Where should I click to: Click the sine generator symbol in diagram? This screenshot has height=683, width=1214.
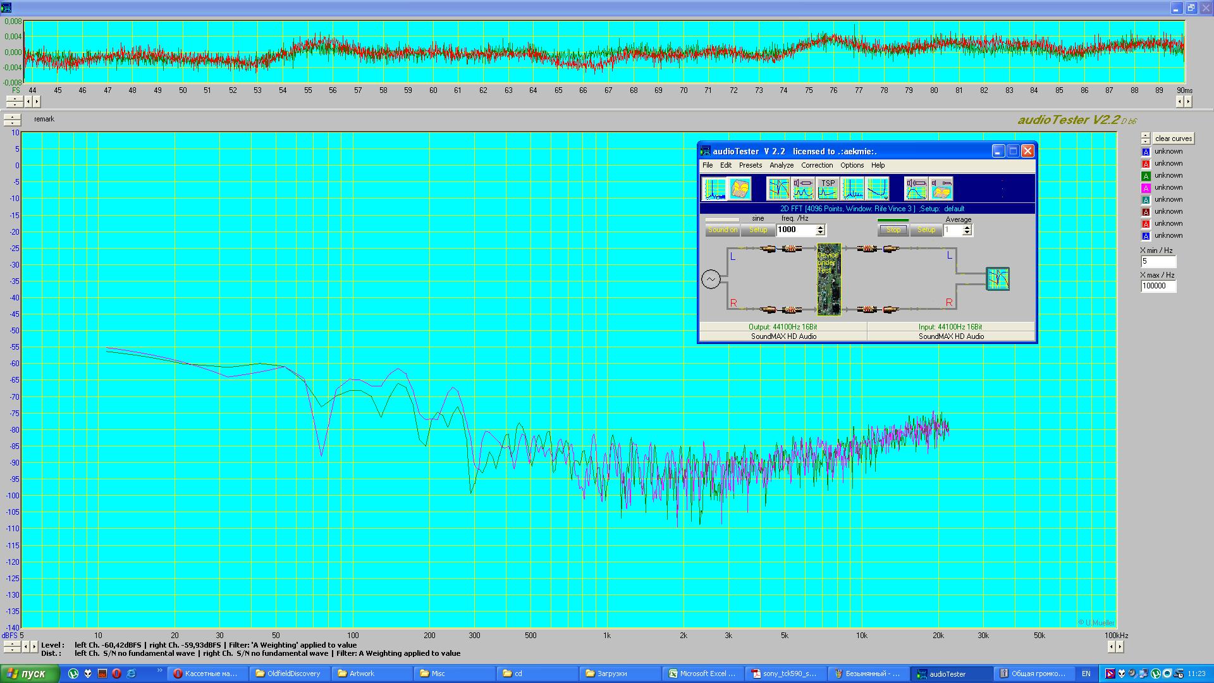(x=711, y=279)
